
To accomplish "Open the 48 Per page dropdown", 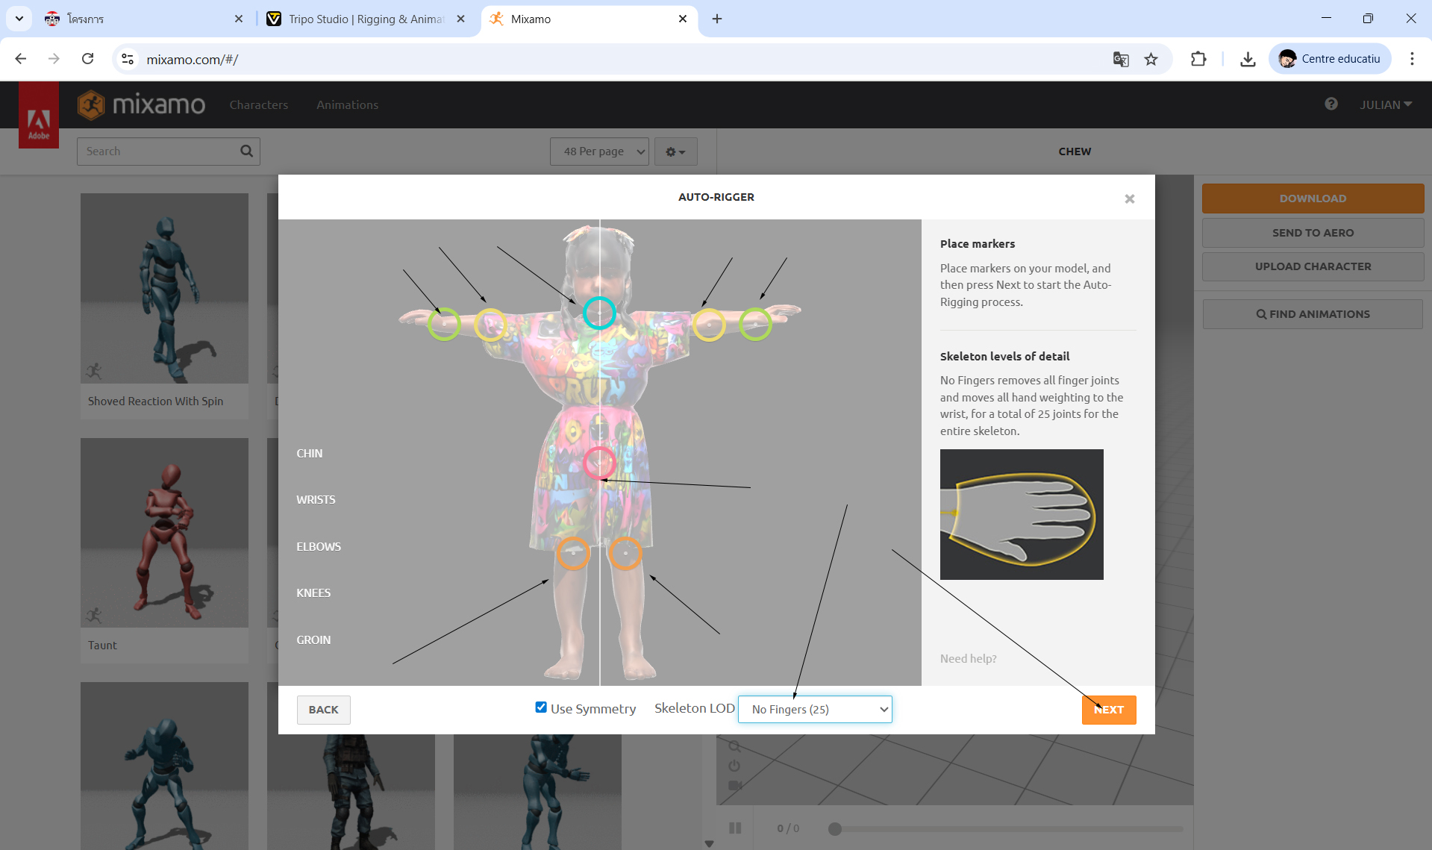I will pos(599,151).
